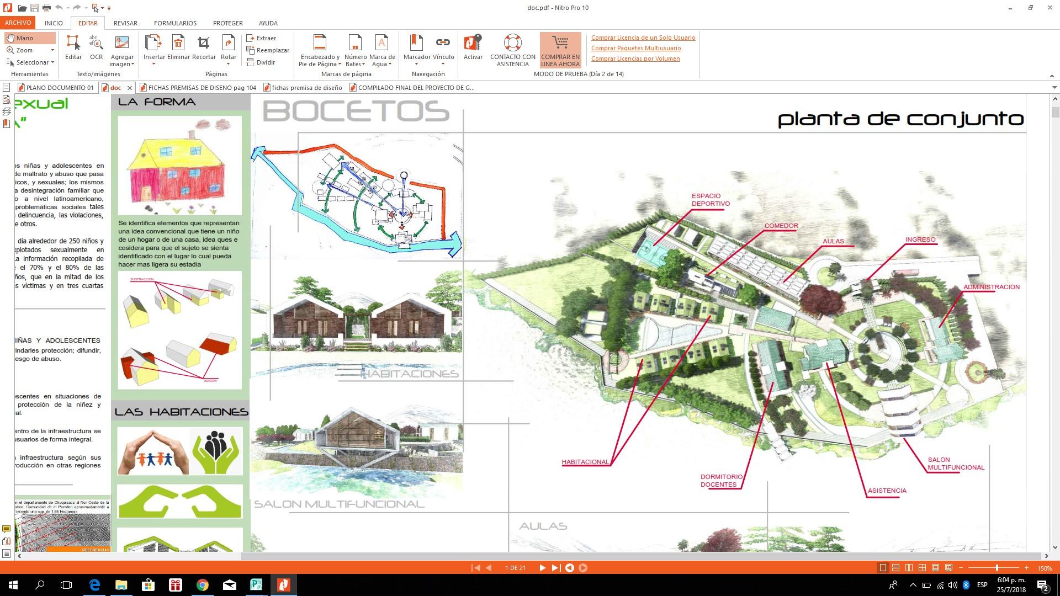Screen dimensions: 1060x596
Task: Enable the Mano hand tool
Action: 30,38
